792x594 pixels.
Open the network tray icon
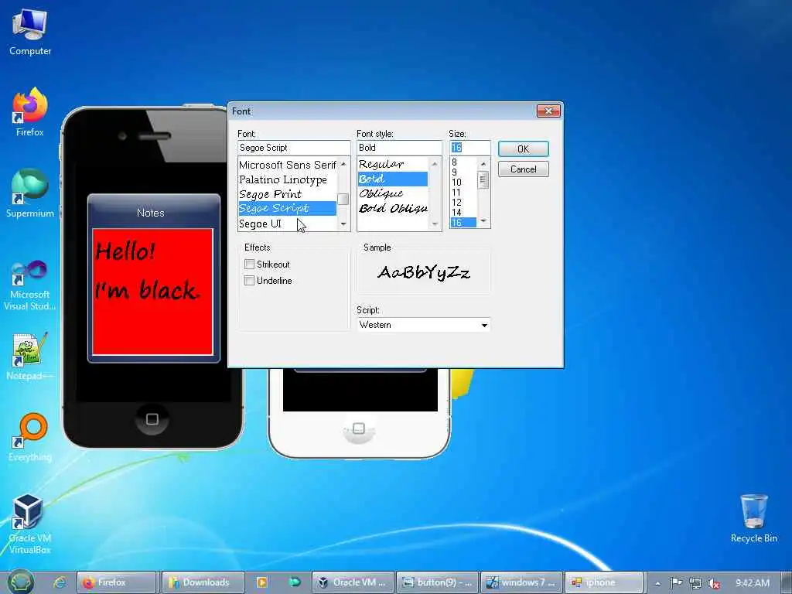[x=695, y=583]
